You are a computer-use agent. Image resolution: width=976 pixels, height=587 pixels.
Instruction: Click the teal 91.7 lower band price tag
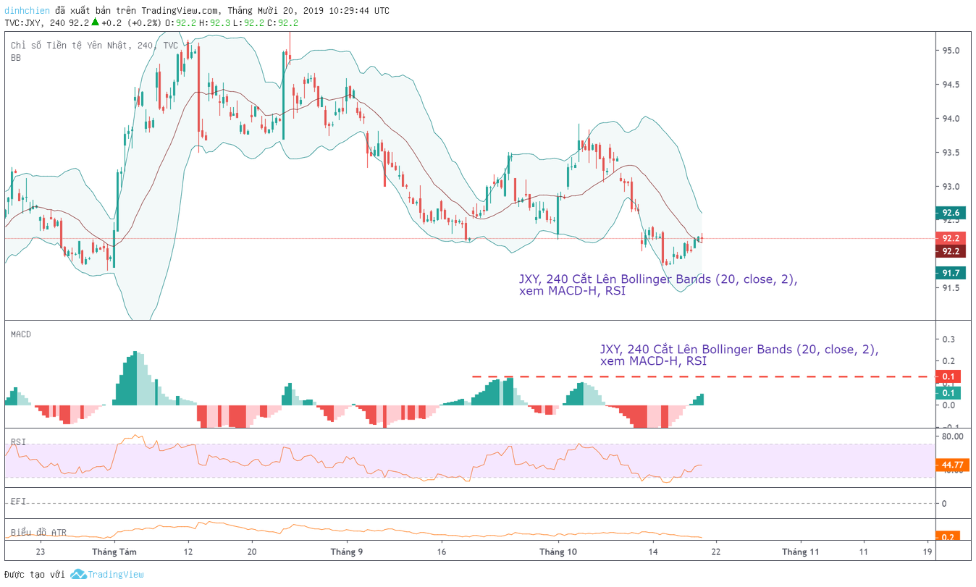(x=951, y=273)
